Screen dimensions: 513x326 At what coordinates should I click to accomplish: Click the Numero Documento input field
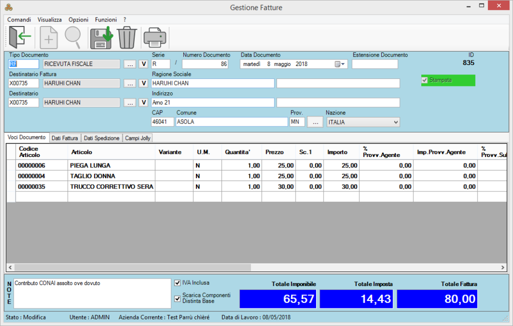(x=205, y=64)
